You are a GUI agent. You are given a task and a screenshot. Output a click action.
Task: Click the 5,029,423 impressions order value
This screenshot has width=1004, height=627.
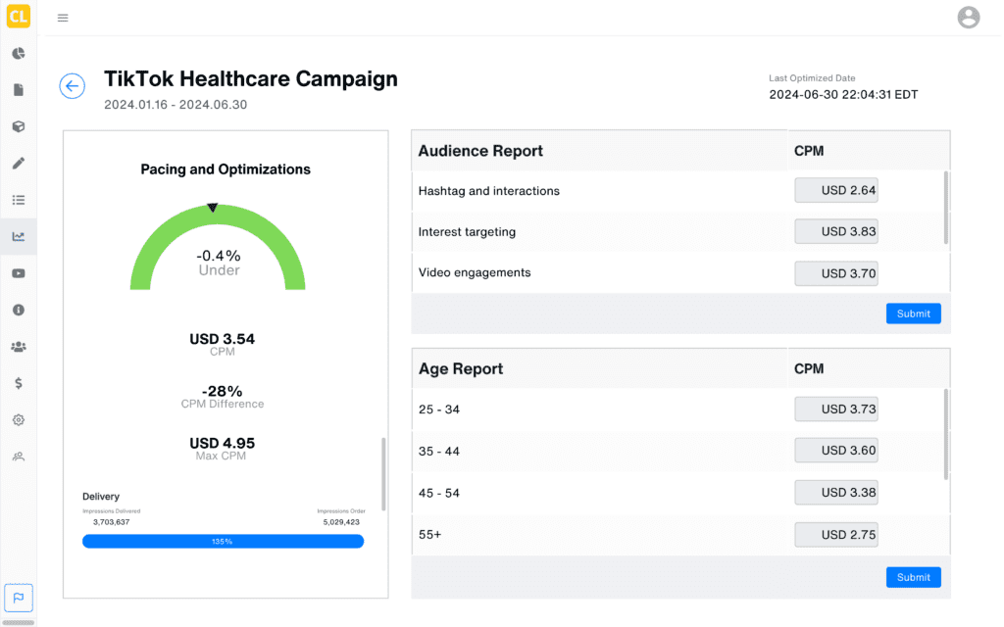point(341,522)
